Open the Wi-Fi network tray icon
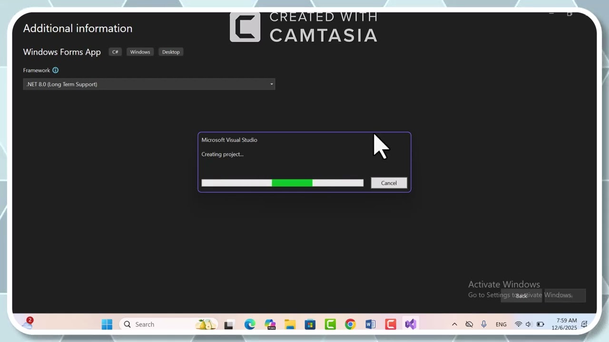The height and width of the screenshot is (342, 609). [x=519, y=324]
